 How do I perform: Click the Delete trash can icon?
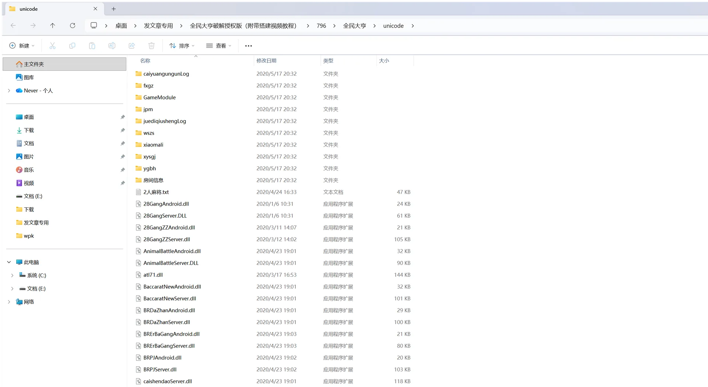click(152, 46)
